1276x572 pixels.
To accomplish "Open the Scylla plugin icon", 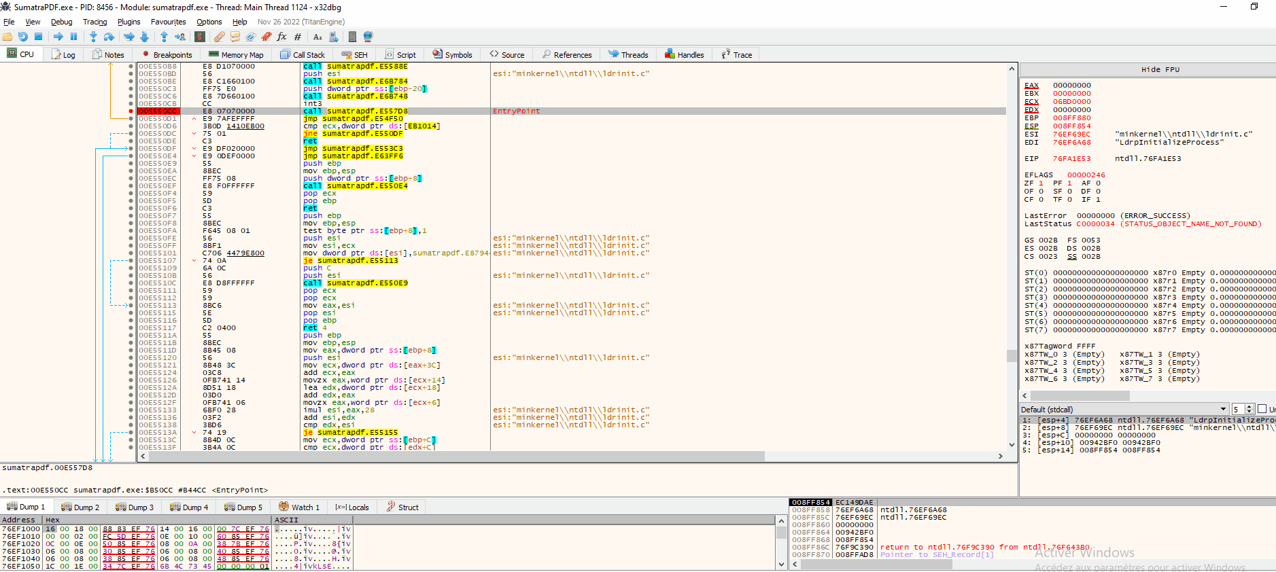I will [x=200, y=37].
